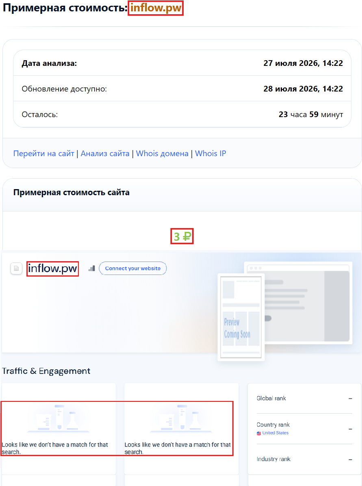Screen dimensions: 362x486
Task: Click the favicon placeholder beside inflow.pw
Action: tap(16, 268)
